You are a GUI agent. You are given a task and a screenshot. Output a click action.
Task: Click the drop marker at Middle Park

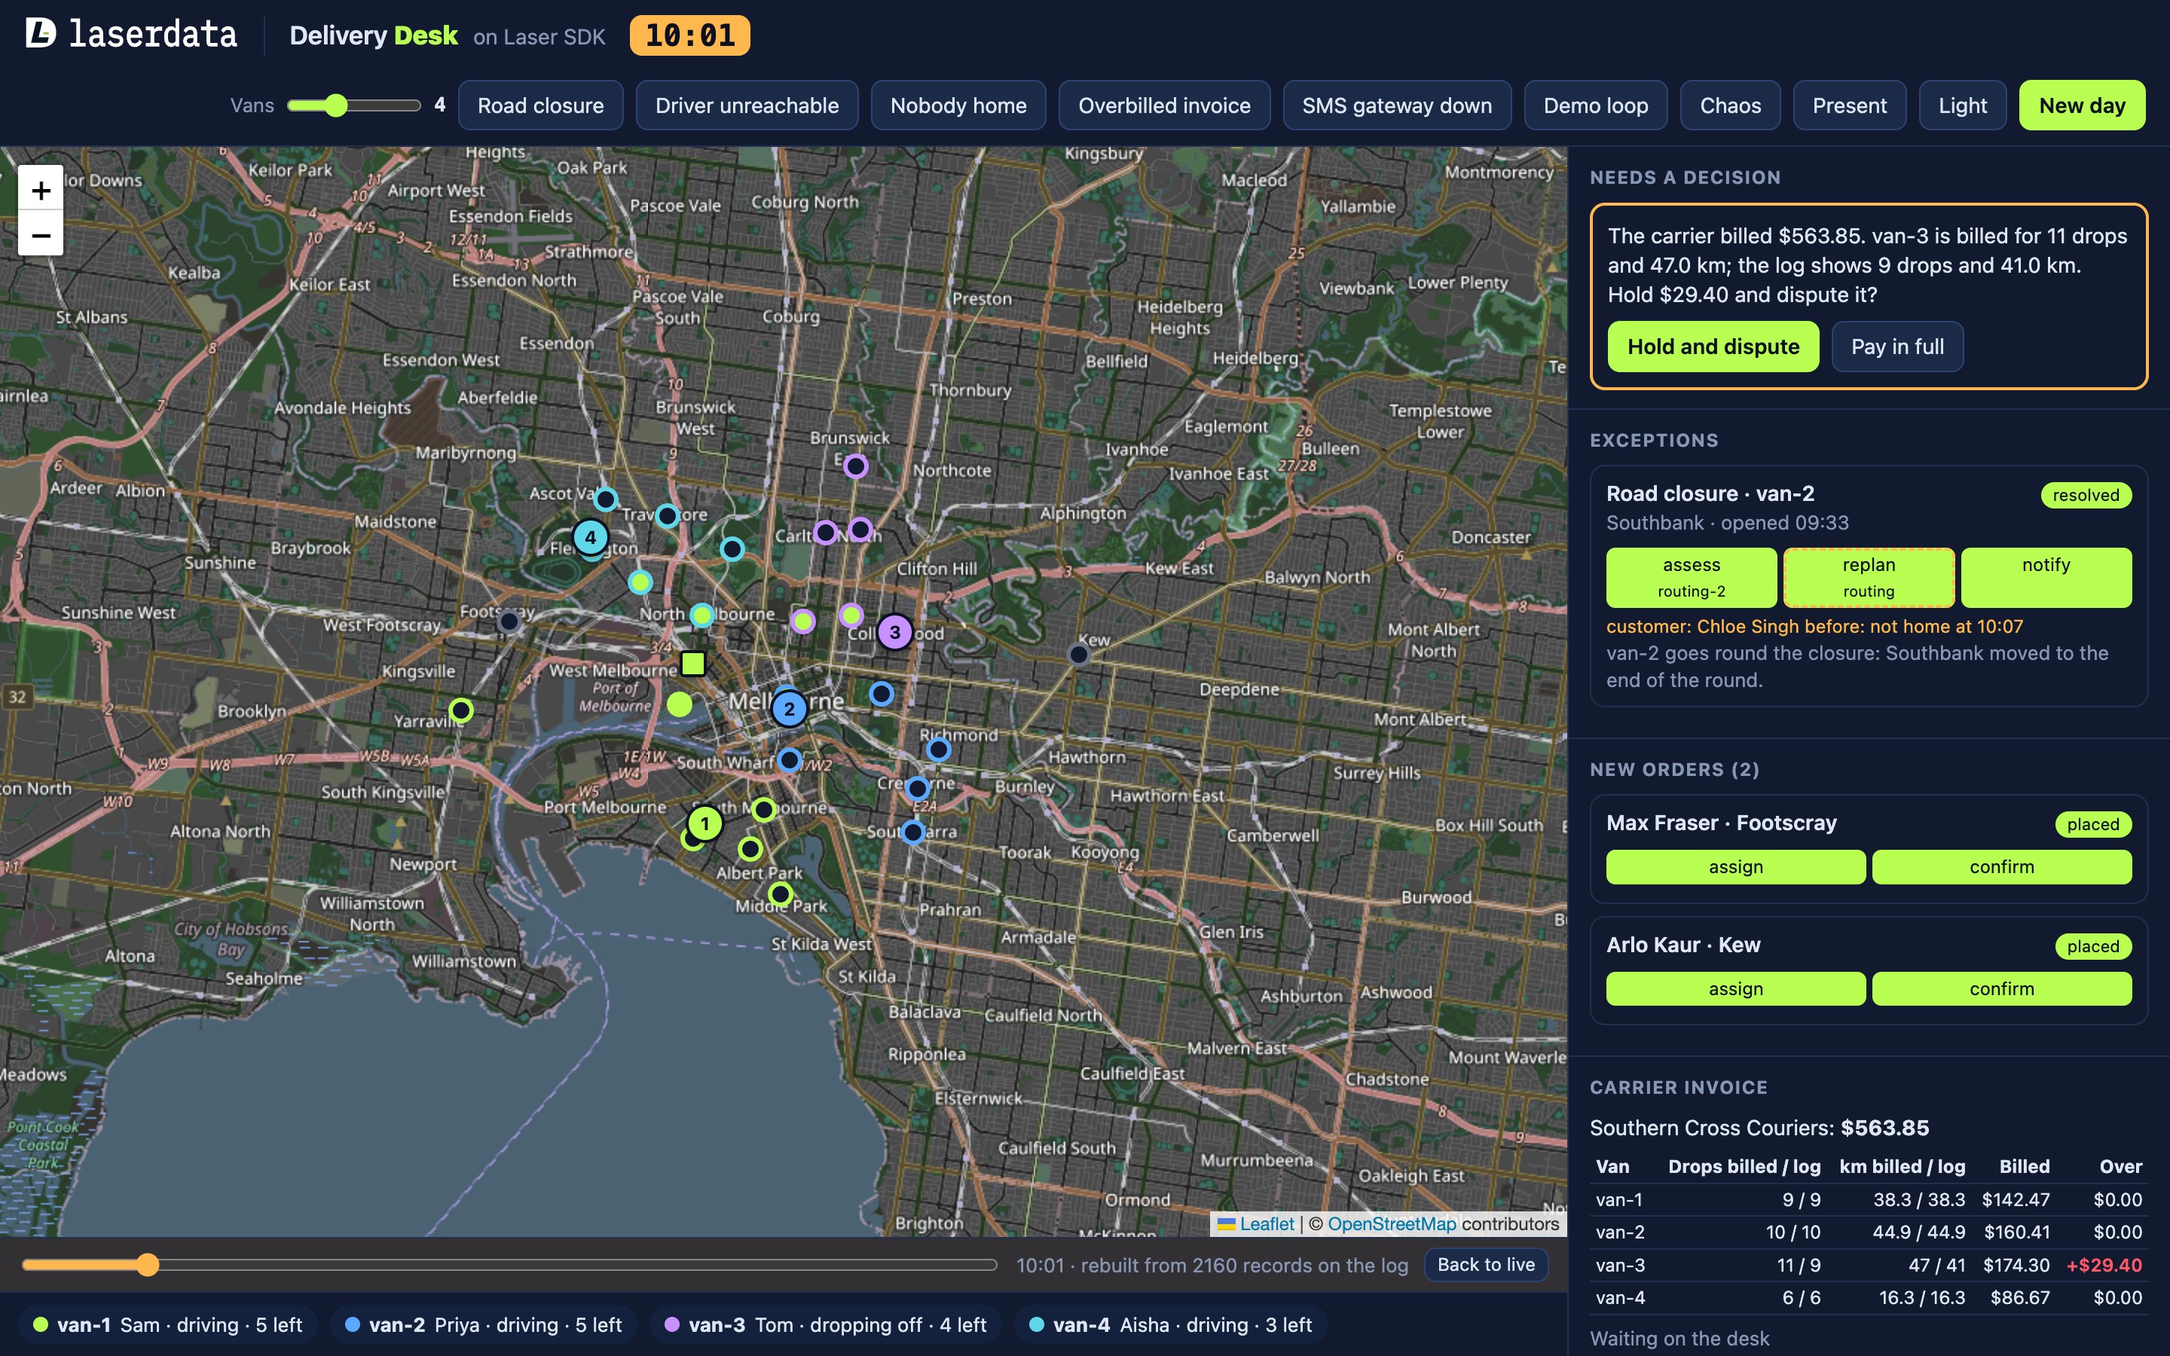780,893
